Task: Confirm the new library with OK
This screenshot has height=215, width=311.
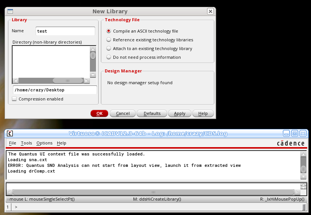Action: tap(99, 113)
